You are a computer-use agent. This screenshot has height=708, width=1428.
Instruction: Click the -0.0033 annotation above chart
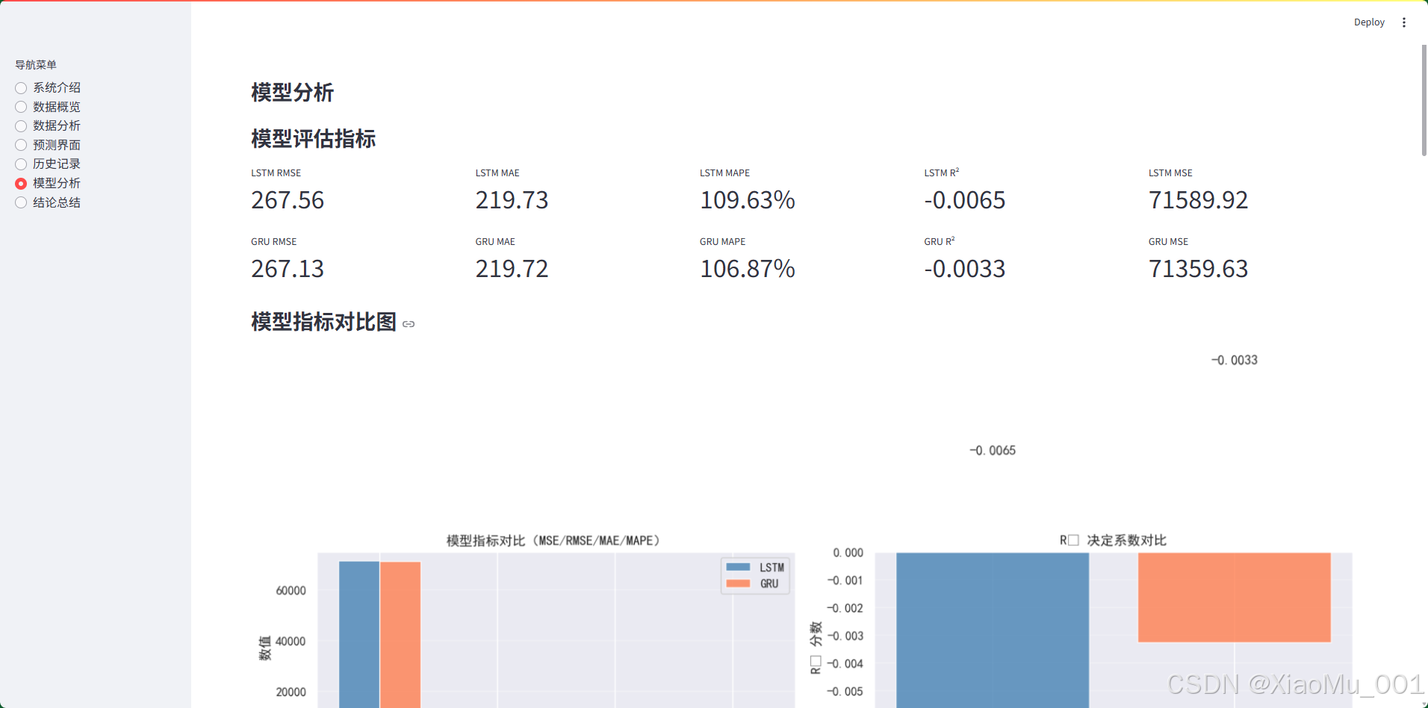pyautogui.click(x=1235, y=360)
